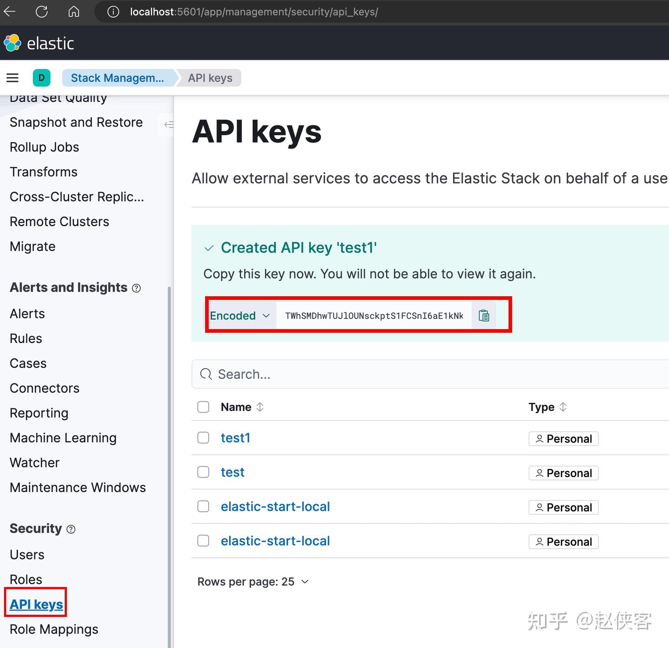The image size is (669, 648).
Task: Reload the page with the browser refresh icon
Action: pos(42,12)
